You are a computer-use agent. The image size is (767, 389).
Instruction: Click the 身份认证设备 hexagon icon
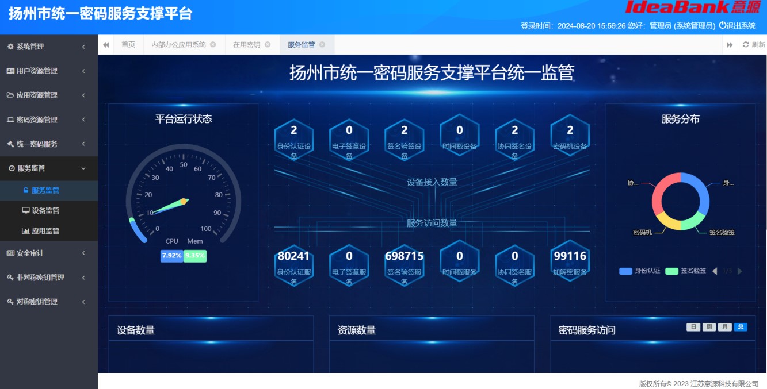(x=294, y=138)
